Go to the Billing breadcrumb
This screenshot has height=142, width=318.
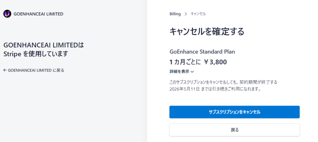(x=175, y=14)
